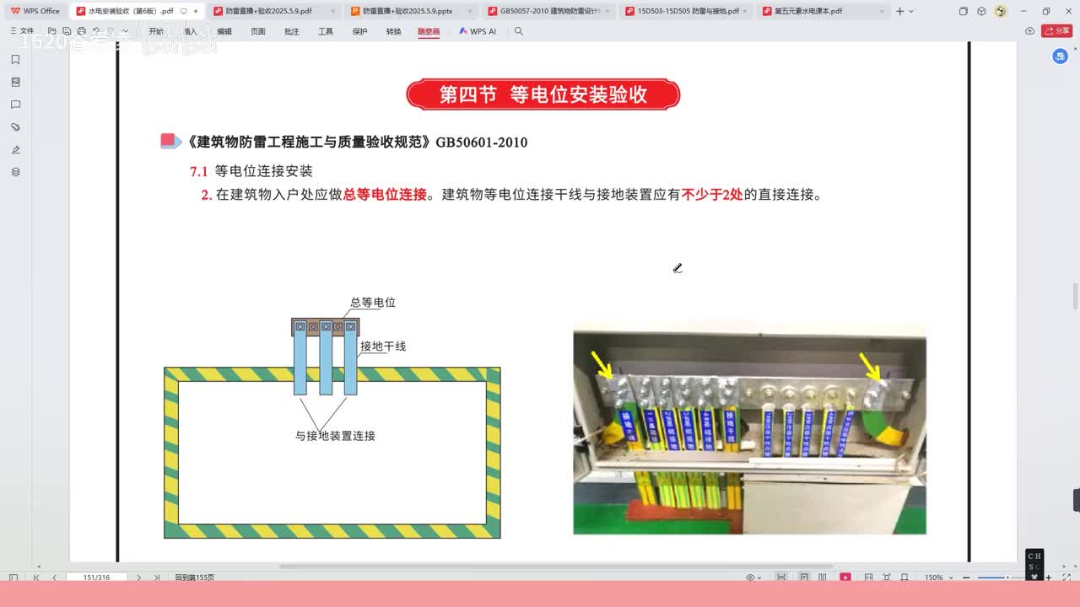Click the search magnifier icon
The width and height of the screenshot is (1080, 607).
pyautogui.click(x=519, y=31)
